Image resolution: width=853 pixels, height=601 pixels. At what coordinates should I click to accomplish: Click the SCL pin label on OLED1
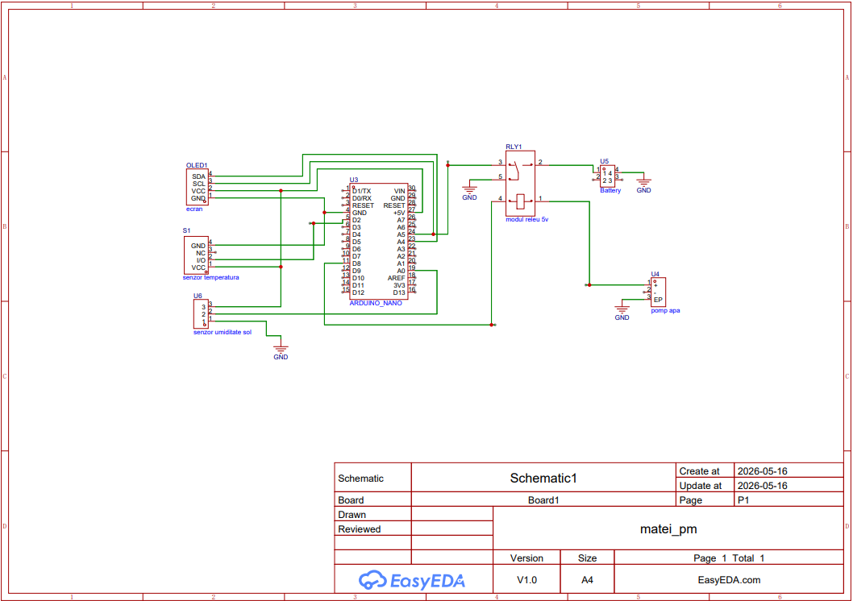click(198, 184)
